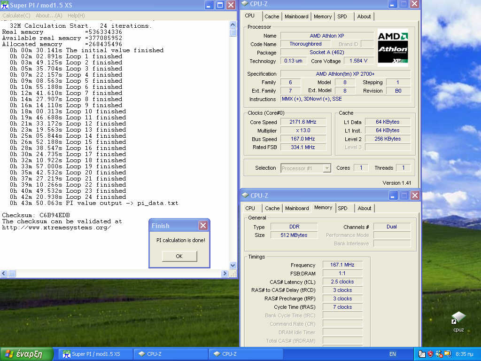Click the Multiplier x 13.0 field
This screenshot has width=481, height=361.
tap(303, 131)
